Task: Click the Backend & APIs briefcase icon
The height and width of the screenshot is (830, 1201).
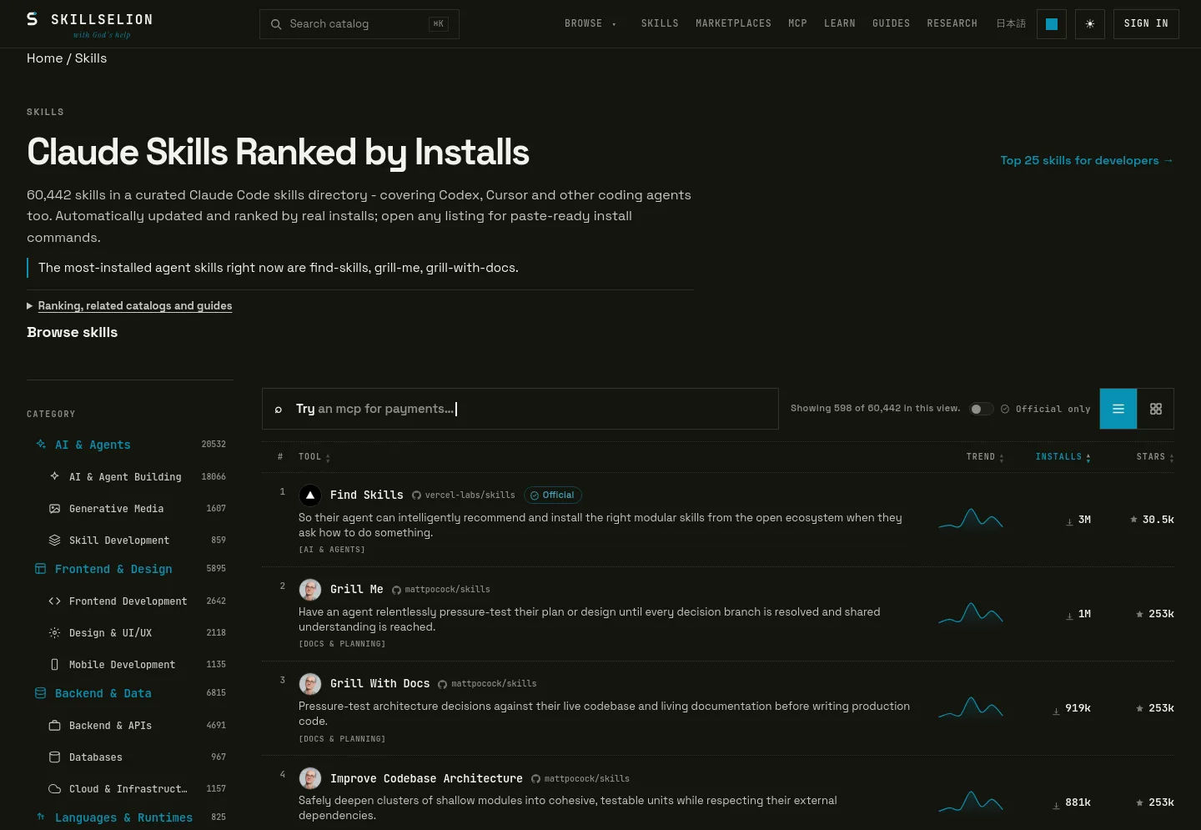Action: [54, 726]
